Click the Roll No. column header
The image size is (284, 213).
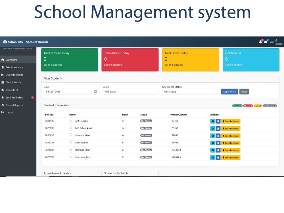coord(49,115)
